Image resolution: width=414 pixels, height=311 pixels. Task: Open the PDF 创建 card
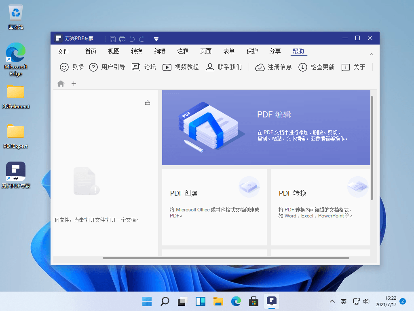tap(214, 207)
